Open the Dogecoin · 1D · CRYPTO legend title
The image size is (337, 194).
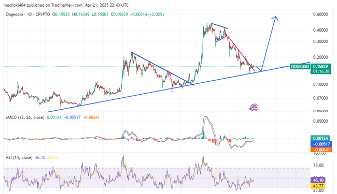(x=28, y=14)
